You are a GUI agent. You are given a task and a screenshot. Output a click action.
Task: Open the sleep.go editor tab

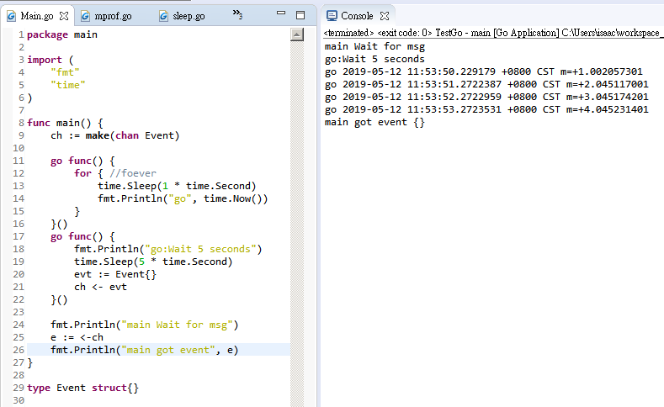189,16
